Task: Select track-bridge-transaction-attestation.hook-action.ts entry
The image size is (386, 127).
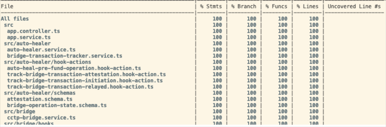Action: coord(87,75)
